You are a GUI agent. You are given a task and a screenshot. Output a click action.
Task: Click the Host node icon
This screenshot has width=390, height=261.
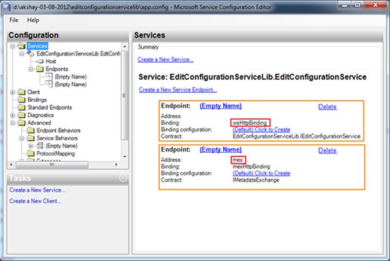coord(41,61)
